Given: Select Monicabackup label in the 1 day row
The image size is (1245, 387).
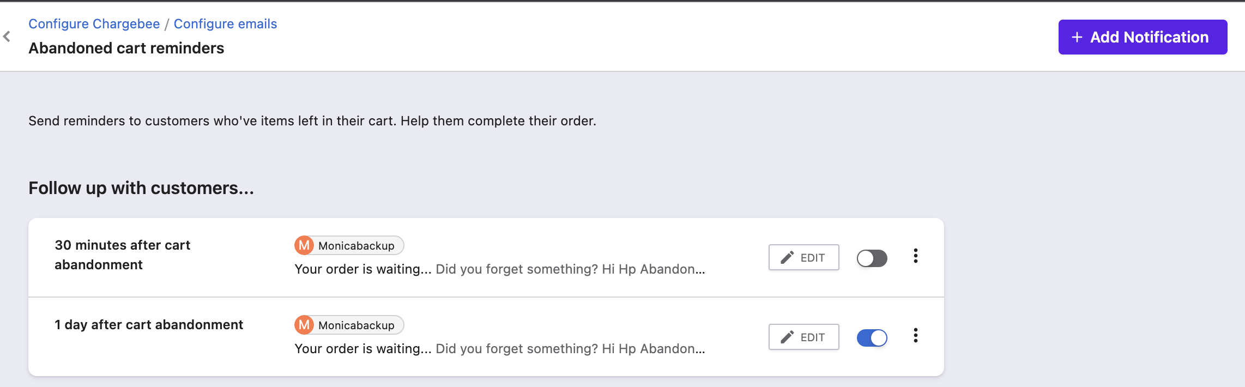Looking at the screenshot, I should [x=356, y=325].
